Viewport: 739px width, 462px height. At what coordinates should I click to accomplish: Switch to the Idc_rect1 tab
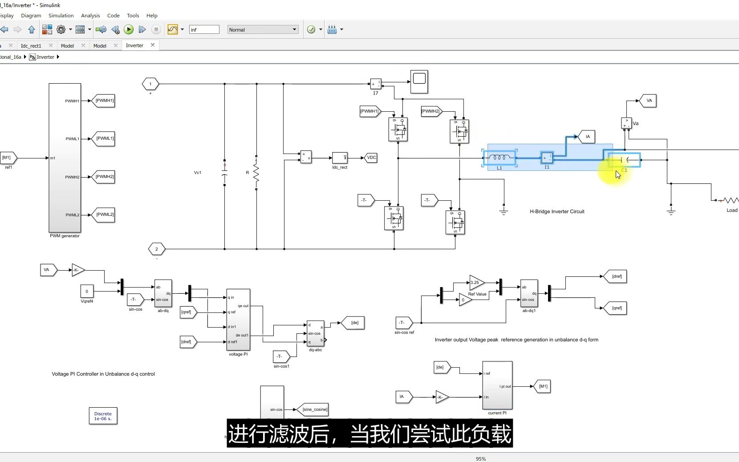32,45
